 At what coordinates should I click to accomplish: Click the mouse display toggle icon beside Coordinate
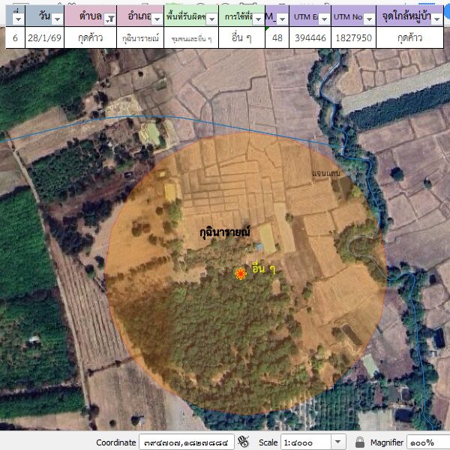click(x=244, y=442)
